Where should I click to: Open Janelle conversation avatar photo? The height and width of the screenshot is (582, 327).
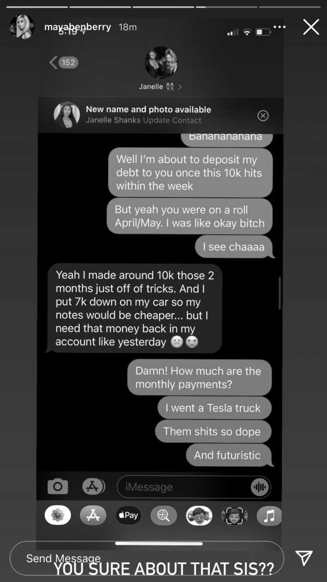coord(161,63)
